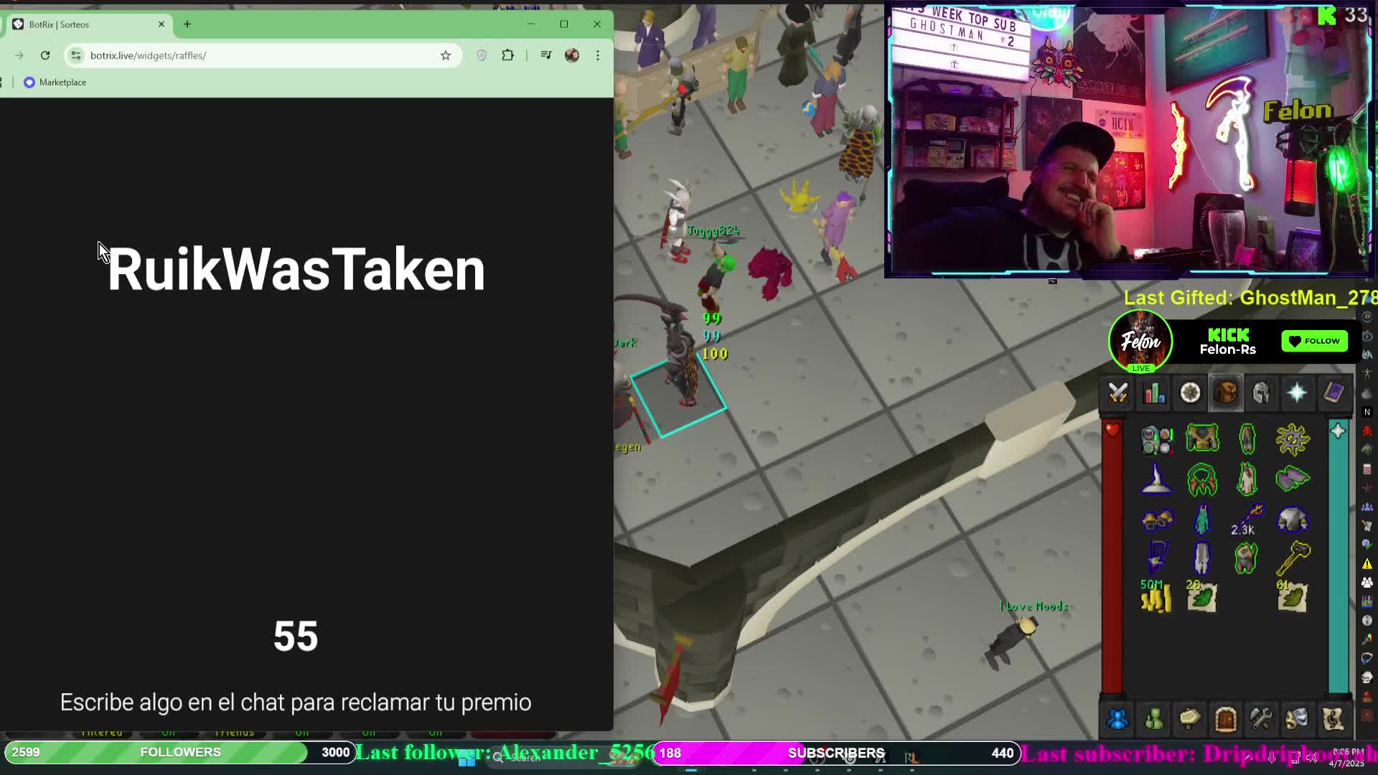The width and height of the screenshot is (1378, 775).
Task: Click the white platebody in inventory
Action: point(1293,520)
